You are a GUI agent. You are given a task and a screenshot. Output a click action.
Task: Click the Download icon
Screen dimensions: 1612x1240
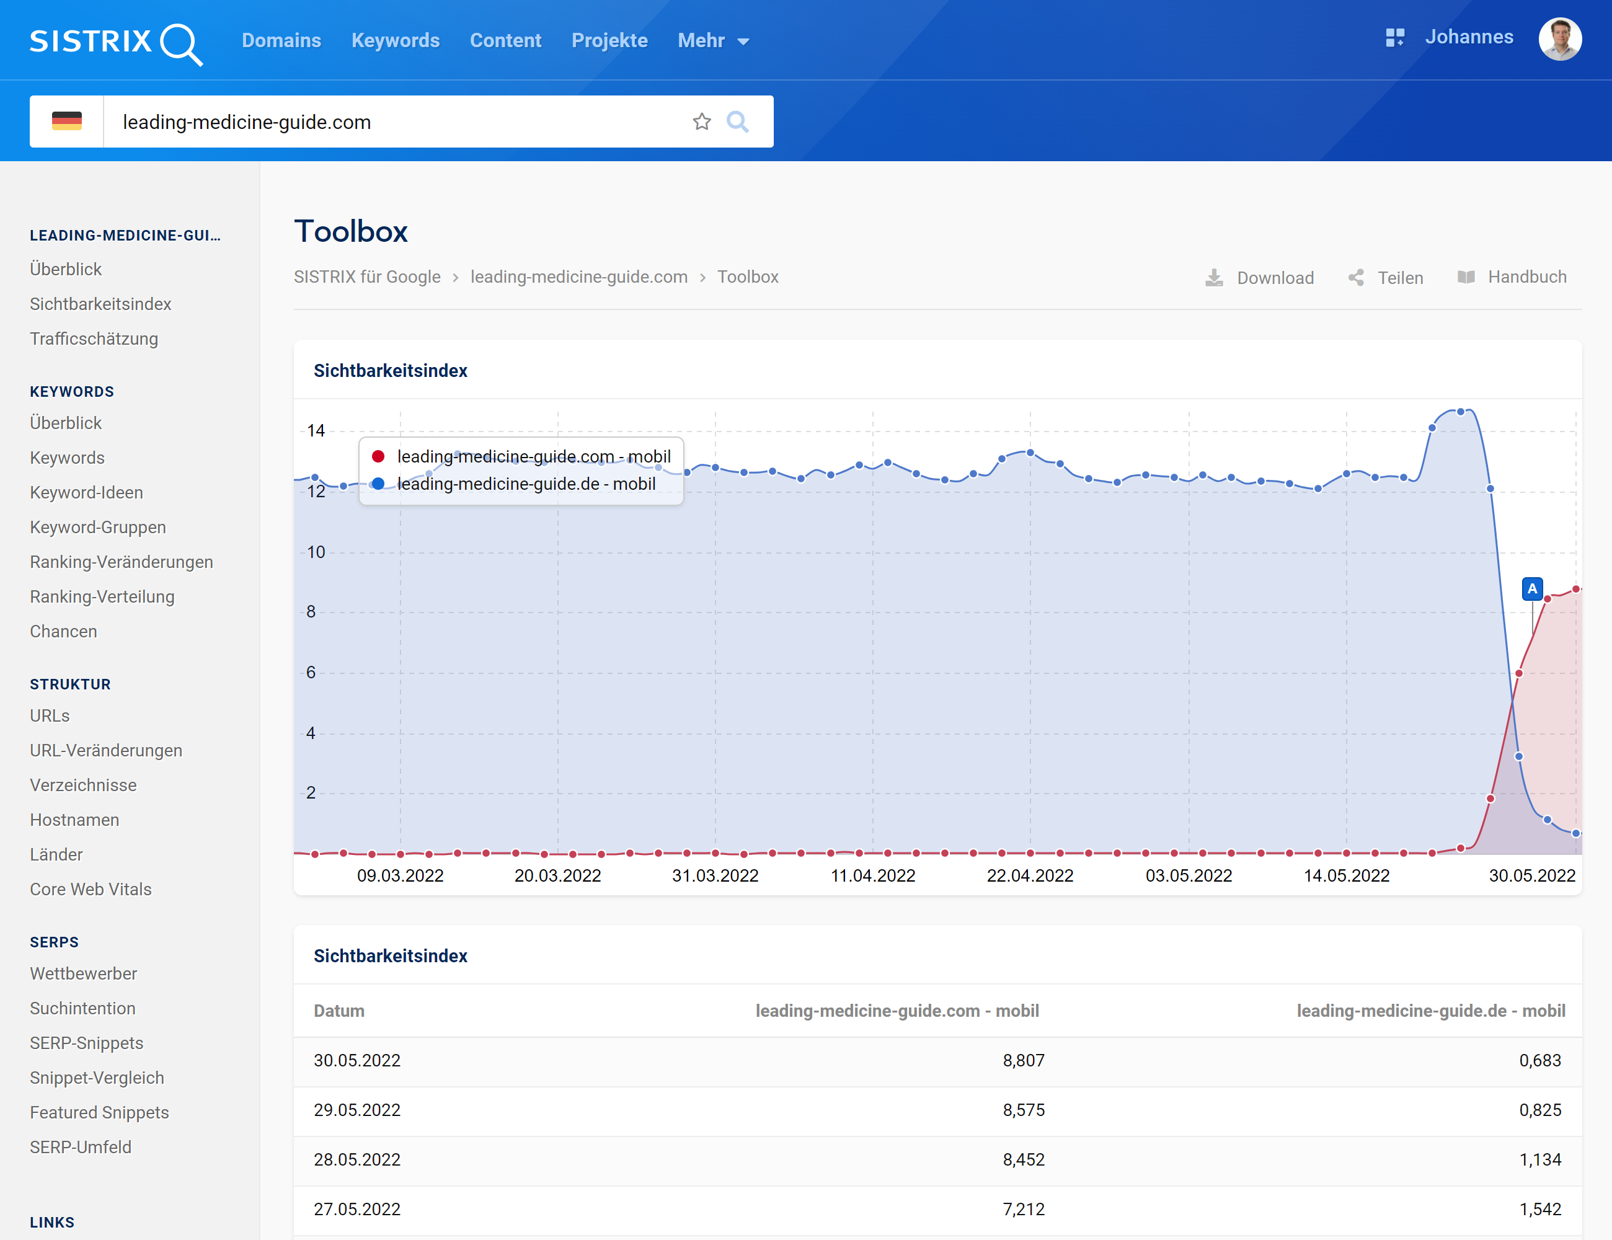tap(1213, 278)
